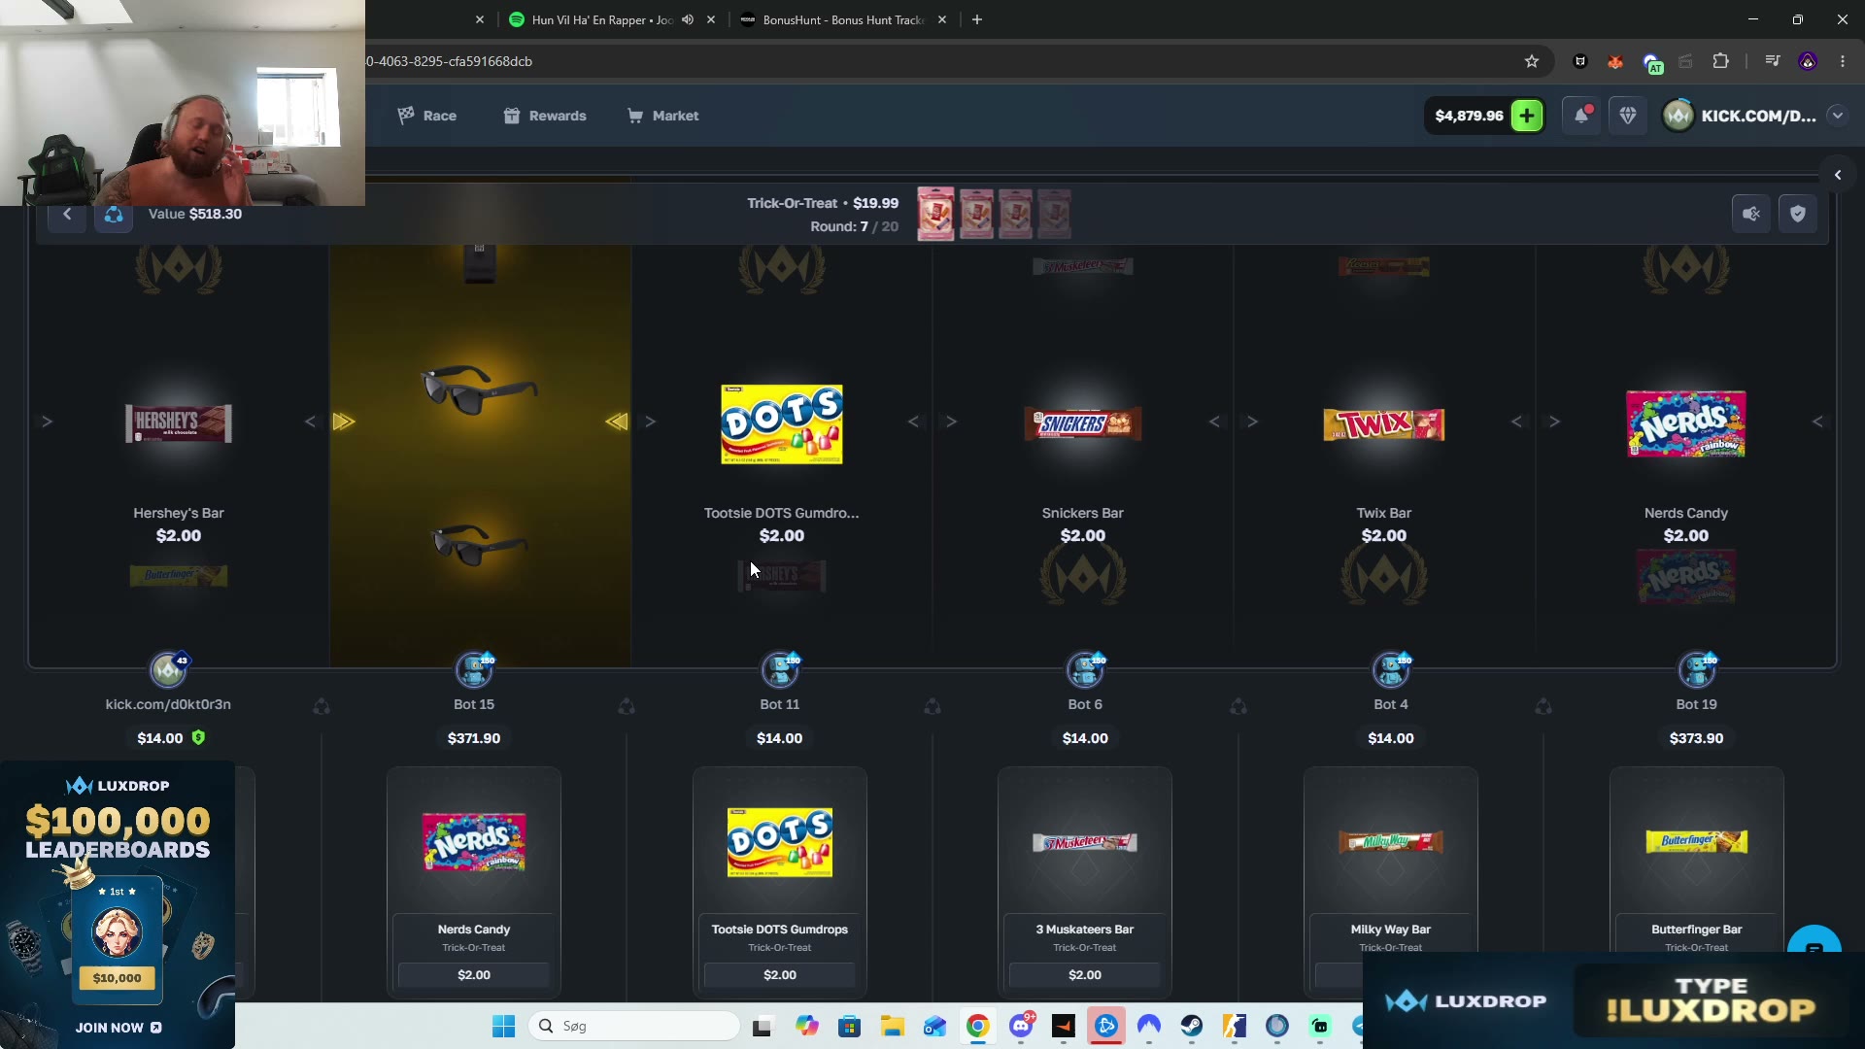Open the Chrome profile avatar

tap(1808, 61)
